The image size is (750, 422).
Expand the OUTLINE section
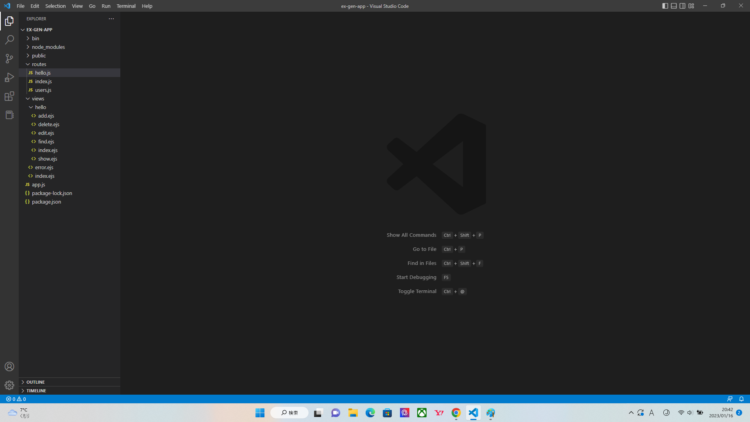[x=36, y=382]
